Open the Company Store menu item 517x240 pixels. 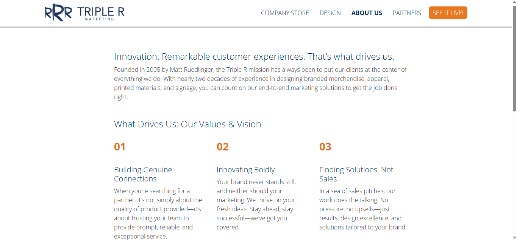click(285, 13)
